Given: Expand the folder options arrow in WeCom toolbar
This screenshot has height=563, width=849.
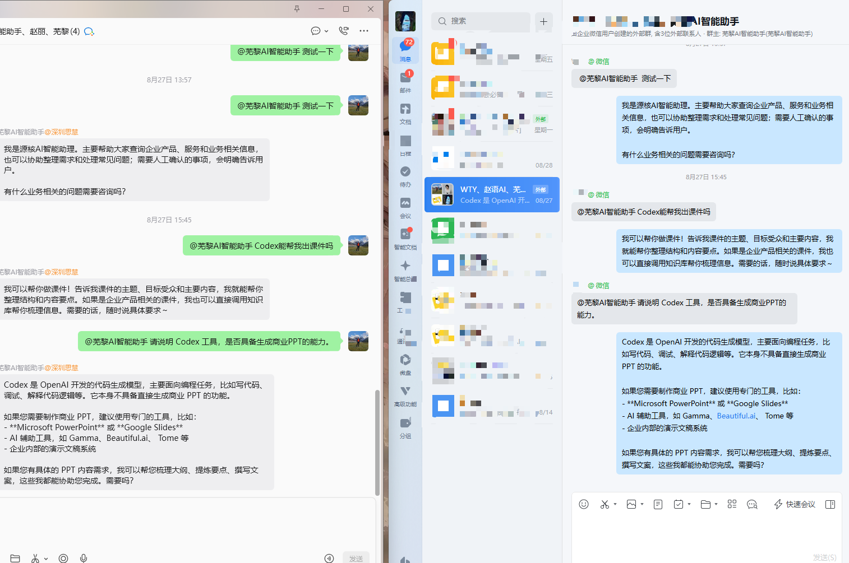Looking at the screenshot, I should 716,504.
